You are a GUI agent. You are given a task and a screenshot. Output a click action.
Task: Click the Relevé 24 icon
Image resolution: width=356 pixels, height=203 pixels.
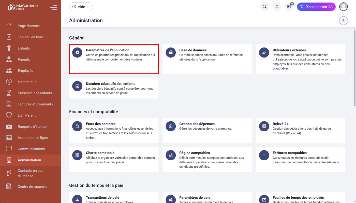click(264, 126)
